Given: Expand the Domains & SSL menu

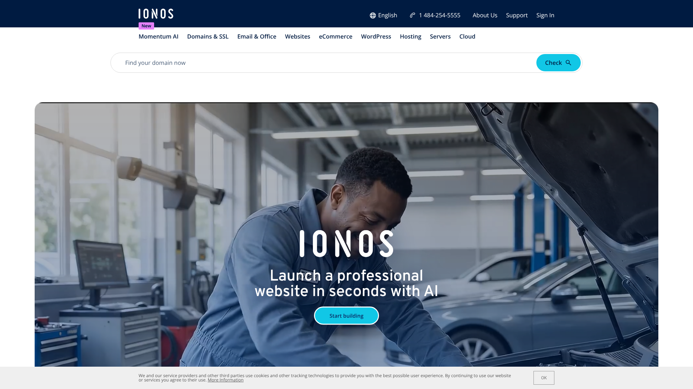Looking at the screenshot, I should click(x=208, y=36).
